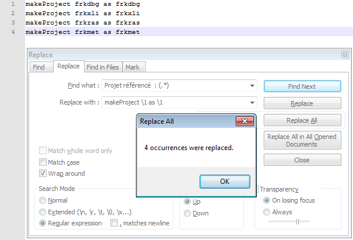This screenshot has height=240, width=353.
Task: Click OK in the Replace All message box
Action: coord(225,182)
